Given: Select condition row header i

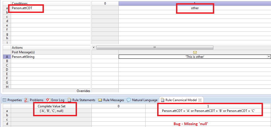Looking at the screenshot, I should pos(7,42).
